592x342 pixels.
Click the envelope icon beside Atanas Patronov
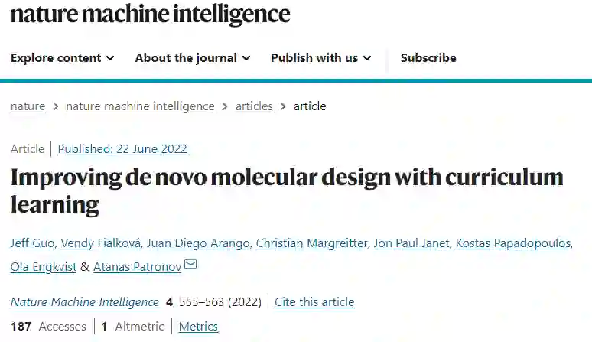[191, 265]
